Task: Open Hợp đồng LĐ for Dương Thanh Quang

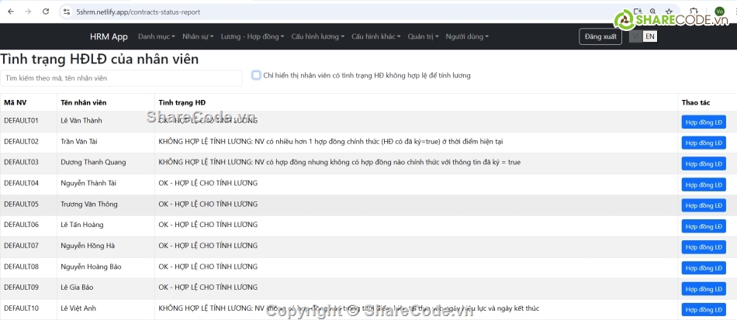Action: click(x=704, y=163)
